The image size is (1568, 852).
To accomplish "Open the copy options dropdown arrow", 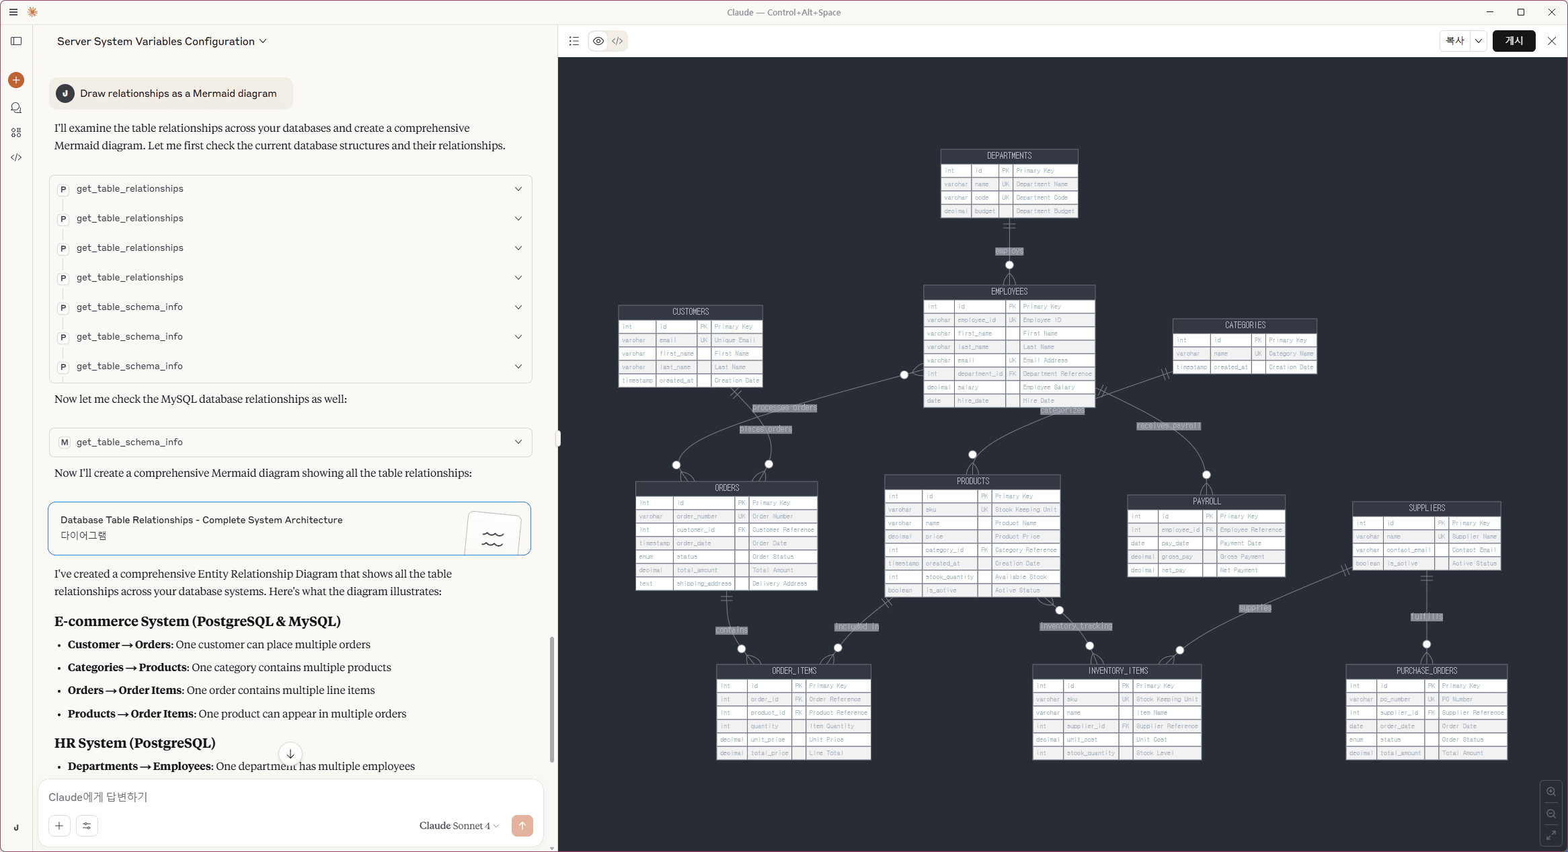I will point(1478,41).
